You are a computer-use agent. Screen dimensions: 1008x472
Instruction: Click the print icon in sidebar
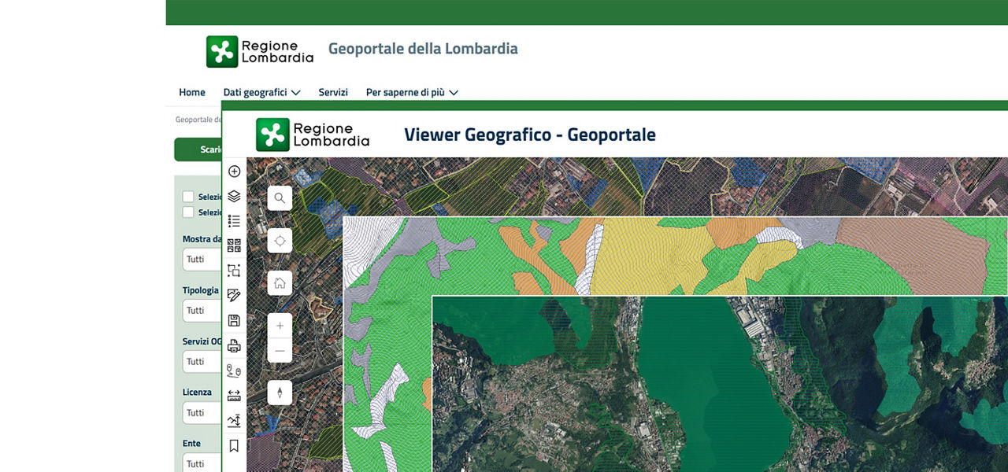pos(234,345)
